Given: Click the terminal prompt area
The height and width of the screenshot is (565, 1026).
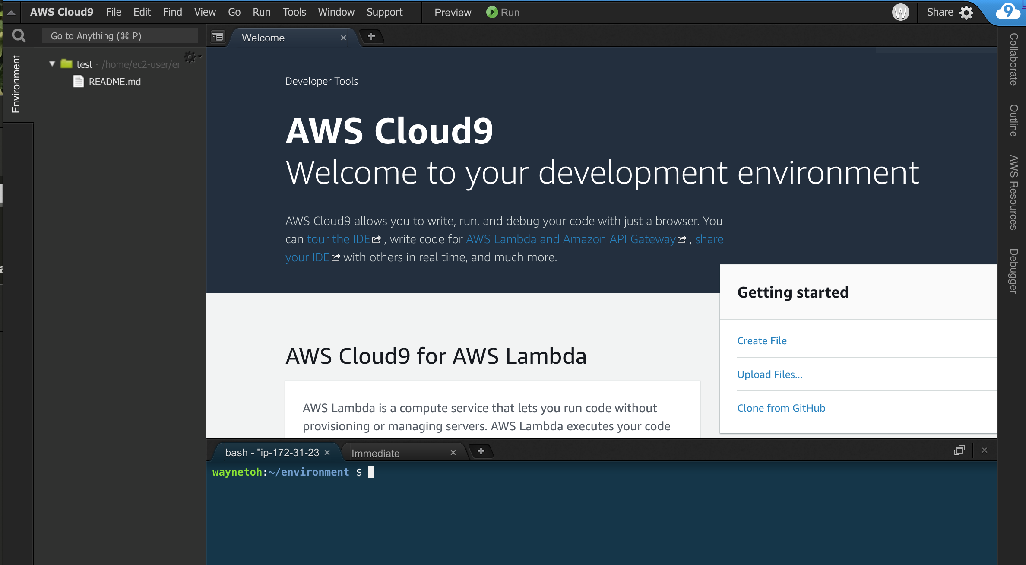Looking at the screenshot, I should (x=601, y=513).
